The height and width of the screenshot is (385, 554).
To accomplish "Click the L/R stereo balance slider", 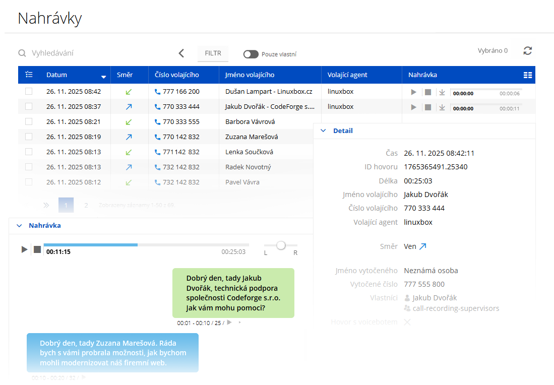I will coord(281,245).
